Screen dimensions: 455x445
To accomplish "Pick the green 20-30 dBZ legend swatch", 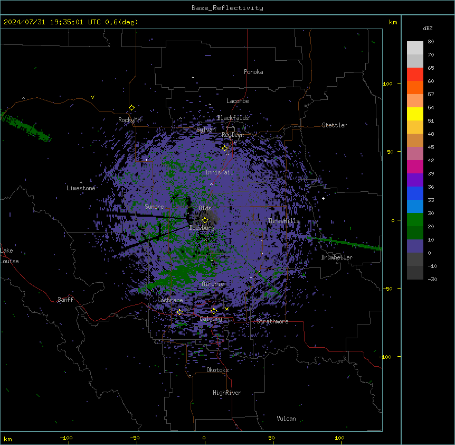I will coord(415,220).
